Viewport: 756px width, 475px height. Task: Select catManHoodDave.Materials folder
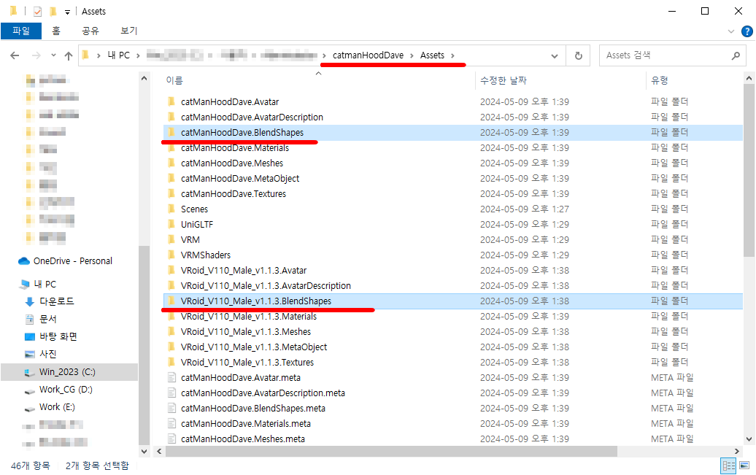click(x=235, y=148)
